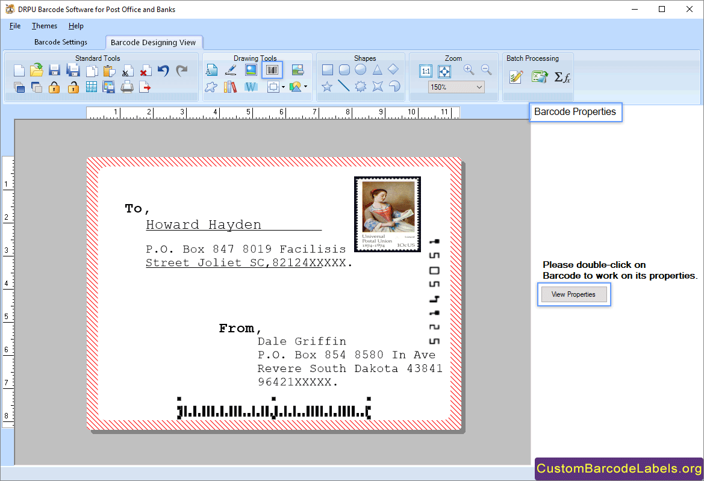The width and height of the screenshot is (704, 481).
Task: Select the Barcode drawing tool
Action: [272, 70]
